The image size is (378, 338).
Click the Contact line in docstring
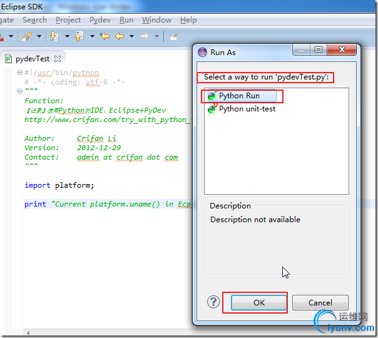tap(101, 157)
